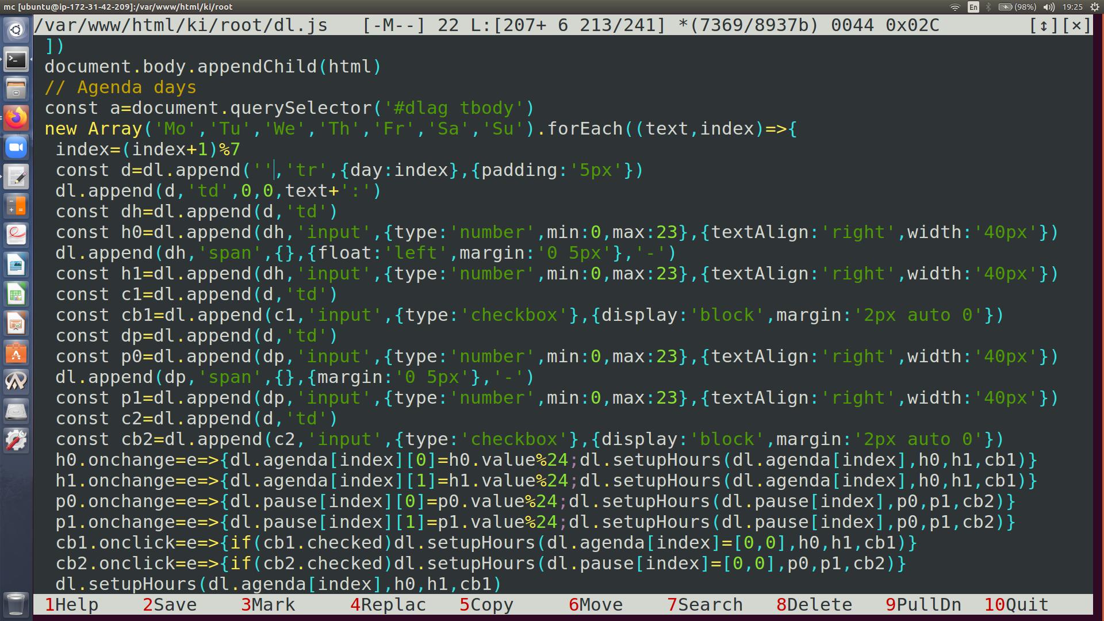The height and width of the screenshot is (621, 1104).
Task: Open Zoom from the launcher
Action: (x=16, y=148)
